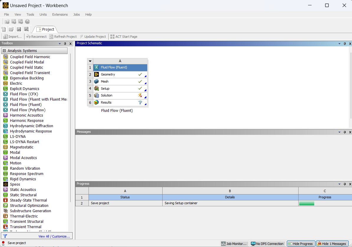Open the Units menu

point(43,14)
